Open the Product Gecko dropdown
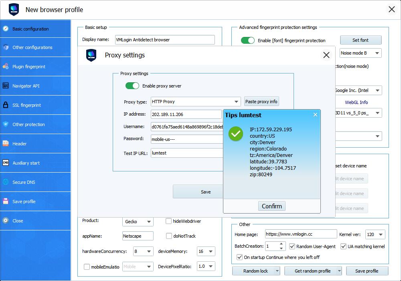The image size is (401, 281). [138, 222]
